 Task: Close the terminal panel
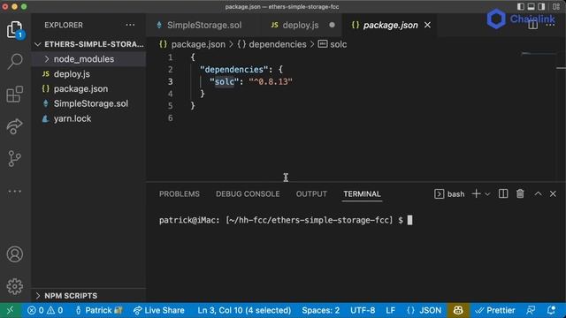(553, 193)
